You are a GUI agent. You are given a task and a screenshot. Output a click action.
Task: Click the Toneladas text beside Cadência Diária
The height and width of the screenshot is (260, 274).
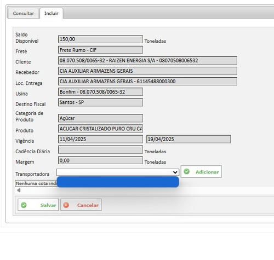(155, 152)
